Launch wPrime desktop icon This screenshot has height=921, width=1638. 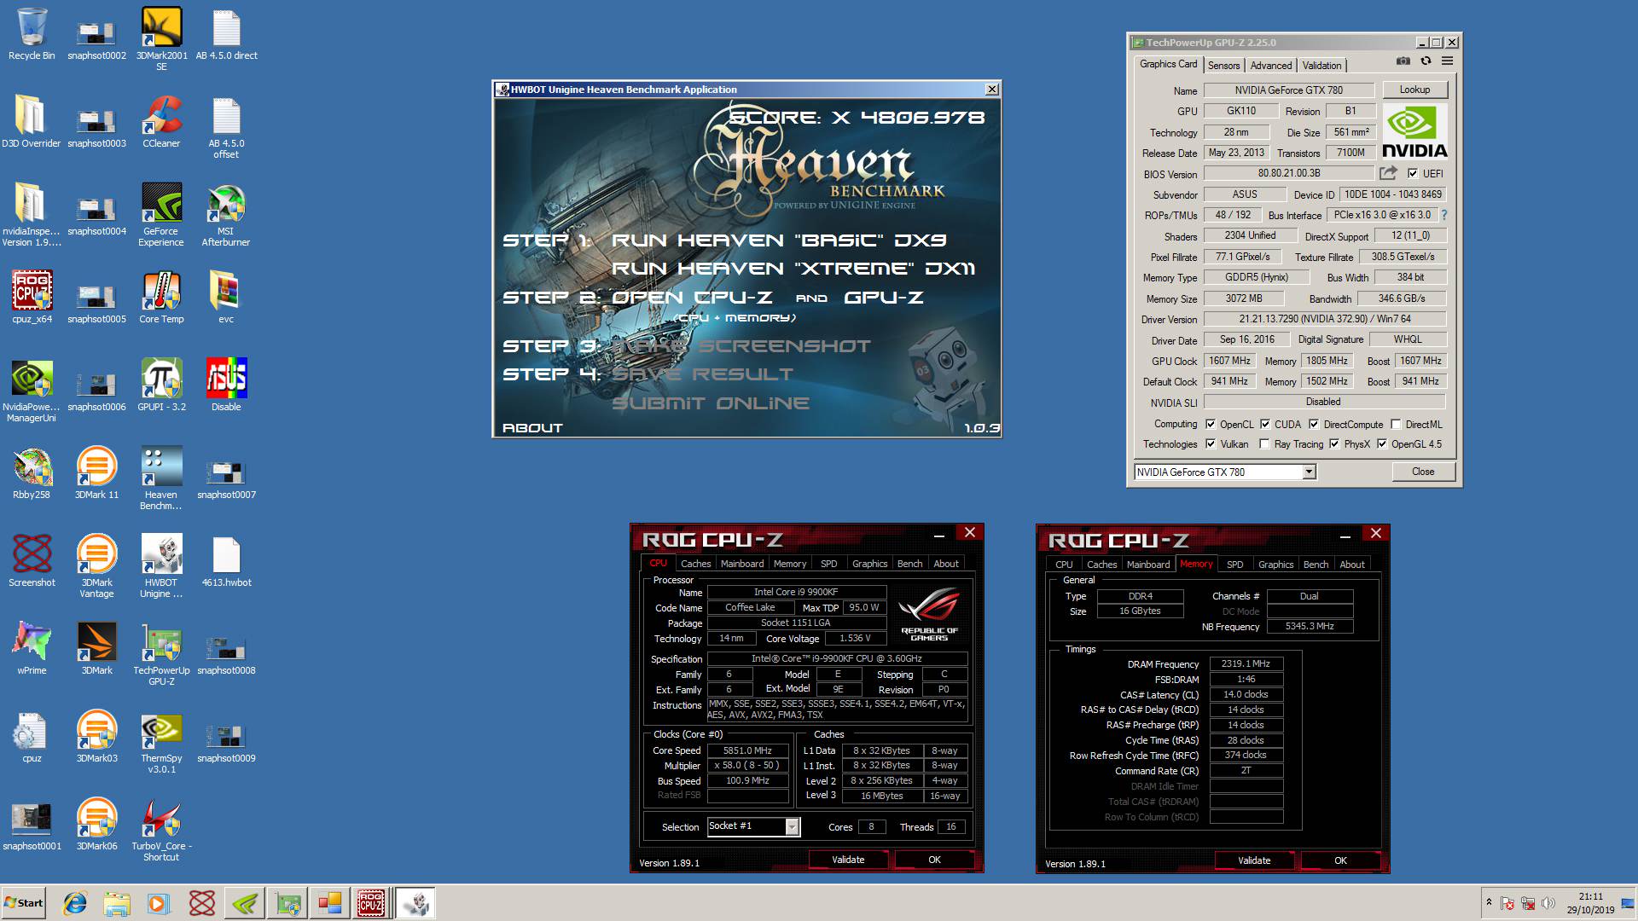coord(32,649)
